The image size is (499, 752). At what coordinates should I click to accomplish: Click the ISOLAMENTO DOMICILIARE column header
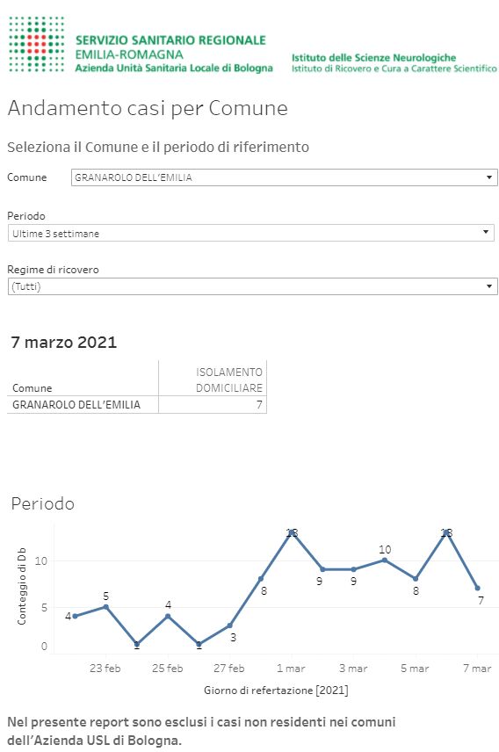(x=229, y=380)
